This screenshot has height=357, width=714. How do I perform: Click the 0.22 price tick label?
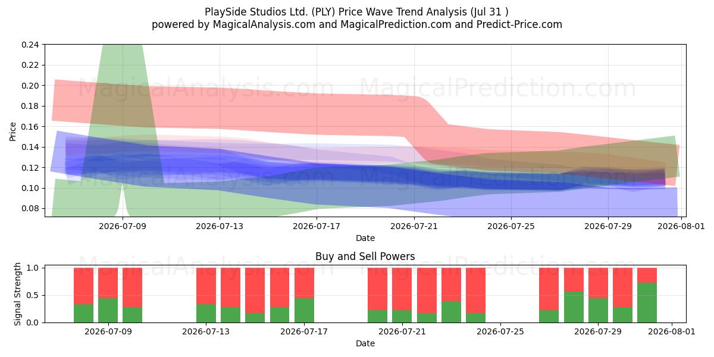(x=30, y=65)
